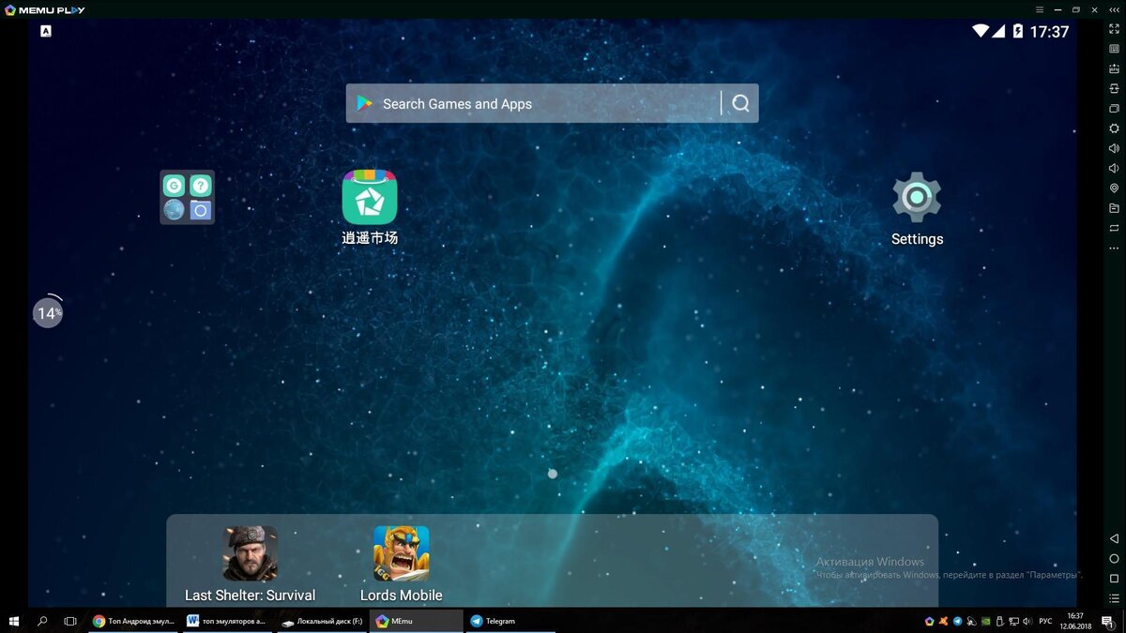
Task: Click the Android battery status icon
Action: [x=1017, y=31]
